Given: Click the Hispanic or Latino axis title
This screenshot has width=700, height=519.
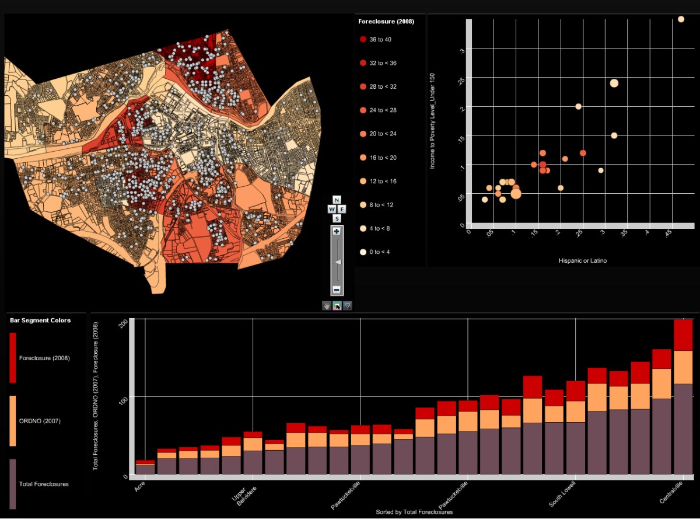Looking at the screenshot, I should [x=582, y=261].
